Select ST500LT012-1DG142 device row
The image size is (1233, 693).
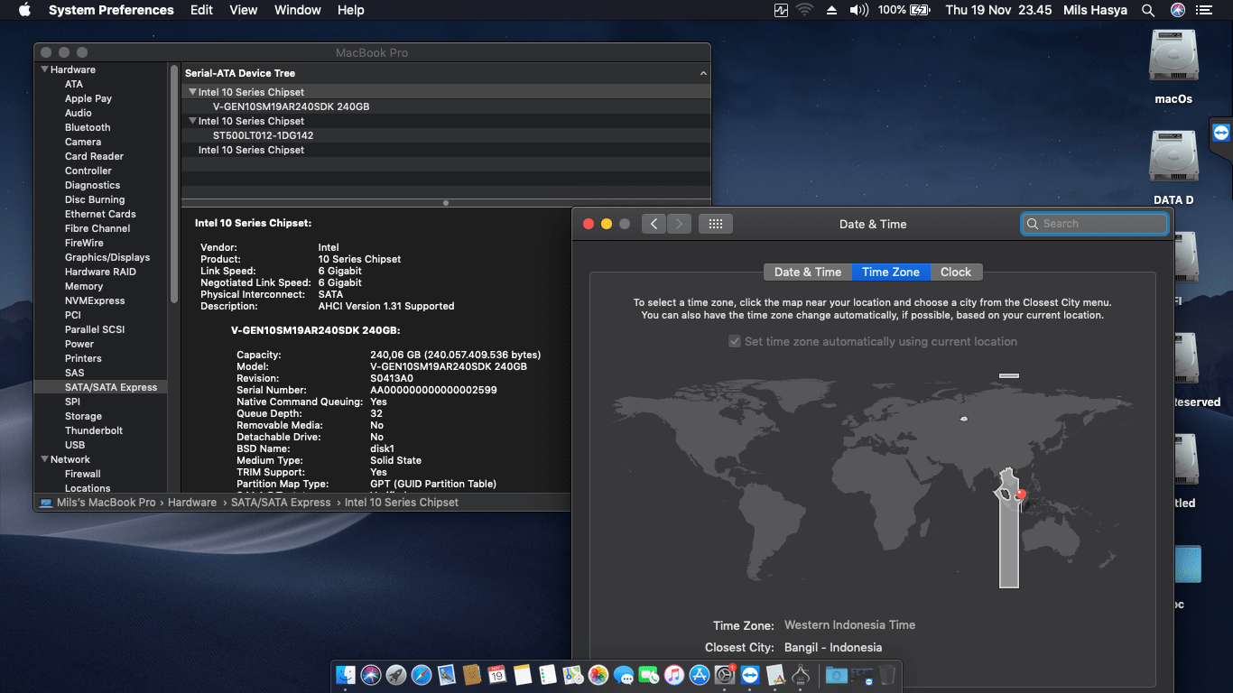point(446,135)
